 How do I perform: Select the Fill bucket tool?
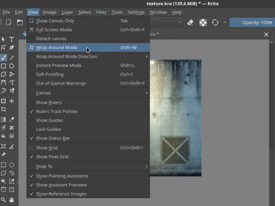click(x=3, y=136)
